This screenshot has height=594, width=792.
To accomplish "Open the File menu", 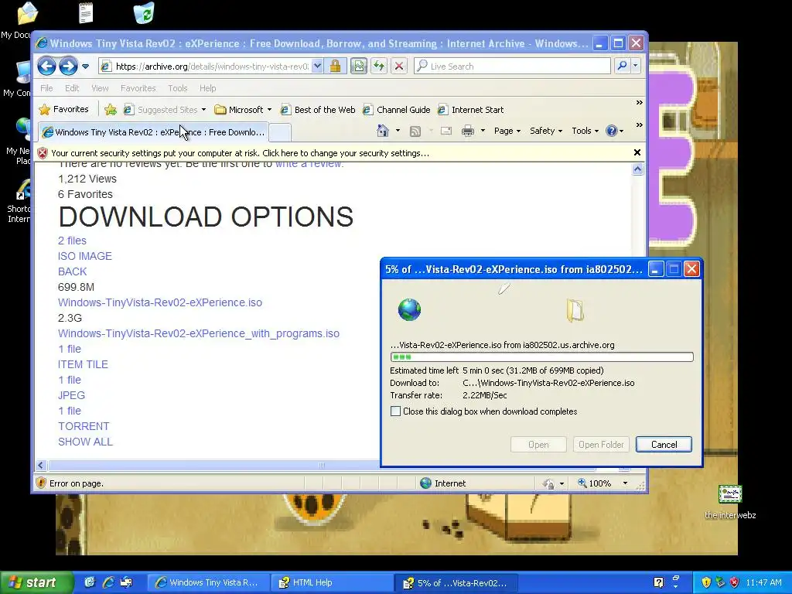I will pyautogui.click(x=46, y=88).
